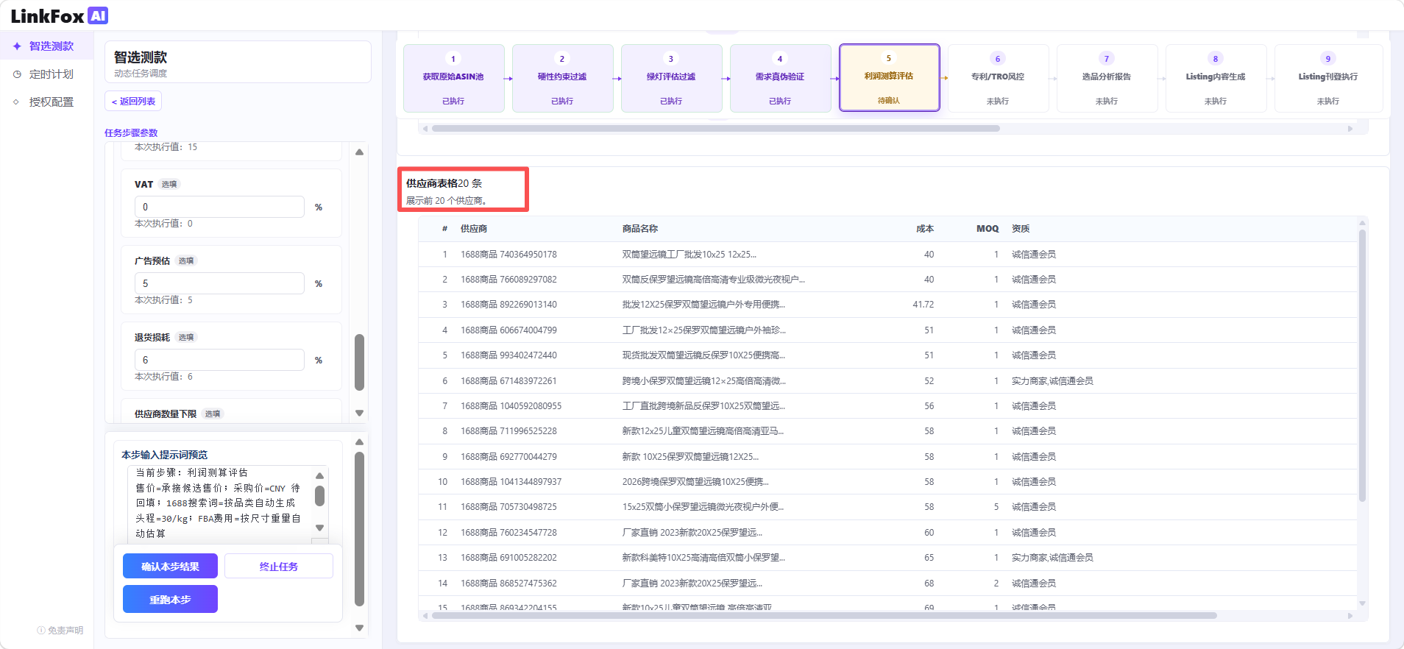
Task: Click the sparkle icon beside 智选测款
Action: (x=17, y=46)
